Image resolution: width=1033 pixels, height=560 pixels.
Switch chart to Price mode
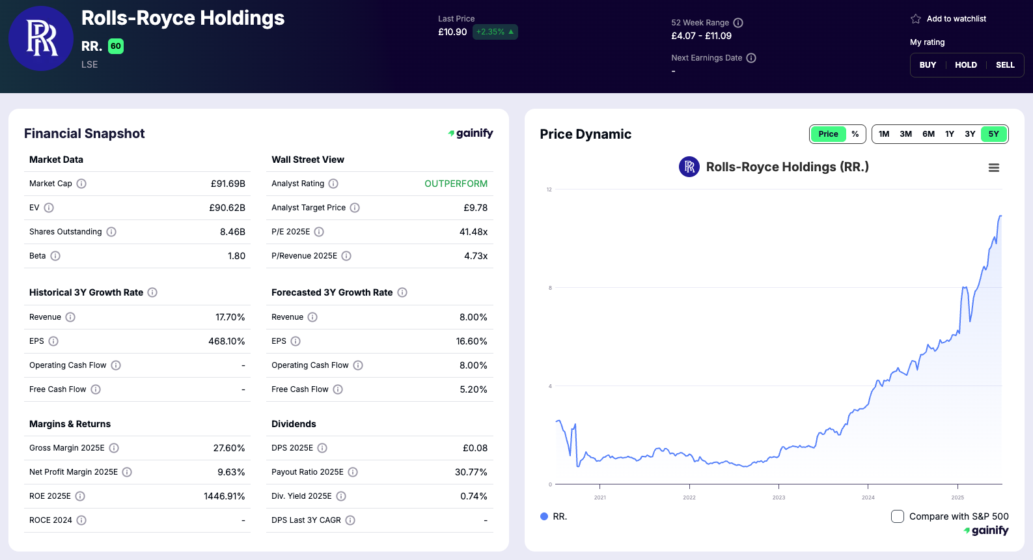(828, 134)
